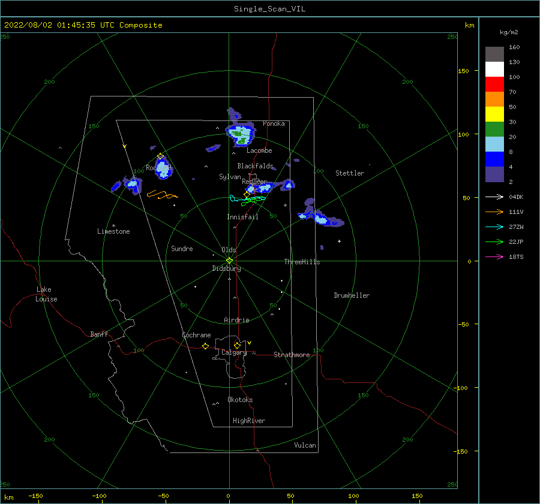This screenshot has height=504, width=540.
Task: Click the red 100 kg/m2 legend swatch
Action: tap(494, 84)
